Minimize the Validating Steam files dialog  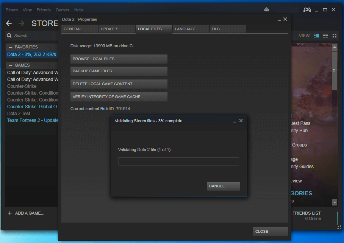pos(235,121)
